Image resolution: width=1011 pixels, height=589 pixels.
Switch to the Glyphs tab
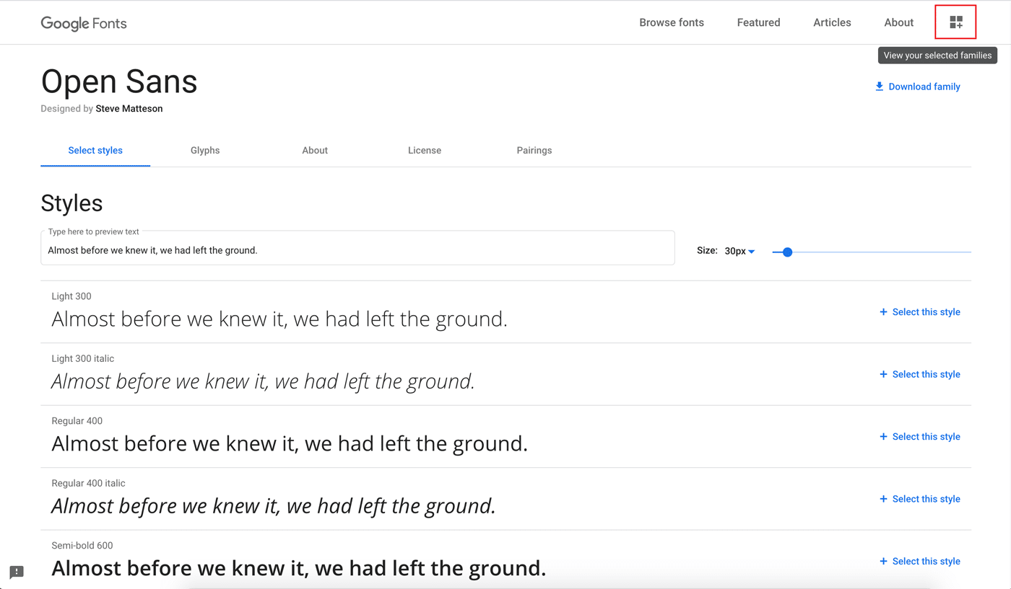pos(205,150)
